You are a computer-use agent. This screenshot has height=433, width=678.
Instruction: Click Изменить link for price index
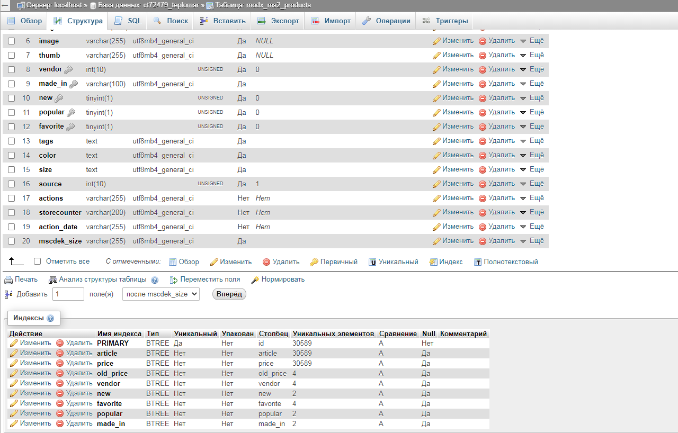click(31, 363)
